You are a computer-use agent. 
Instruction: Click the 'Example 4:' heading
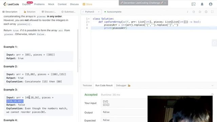point(11,120)
